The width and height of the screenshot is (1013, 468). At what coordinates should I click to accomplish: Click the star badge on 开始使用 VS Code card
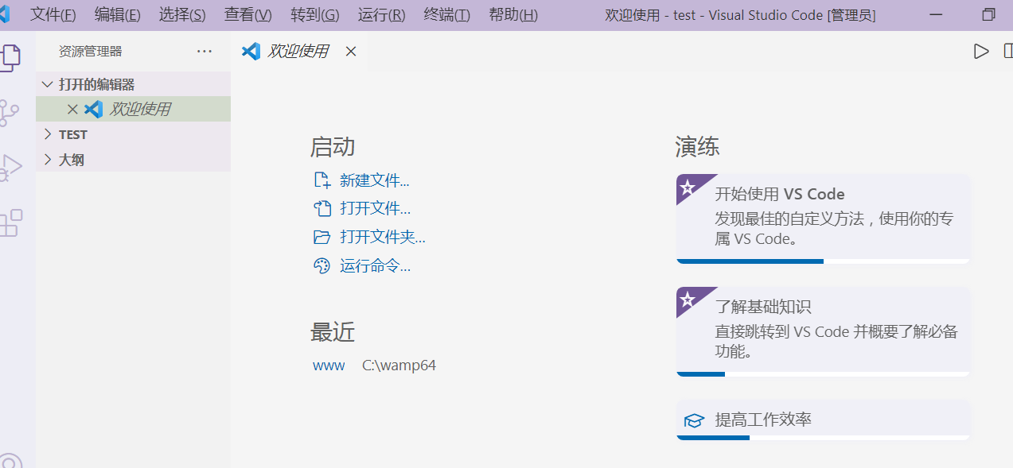click(x=688, y=188)
